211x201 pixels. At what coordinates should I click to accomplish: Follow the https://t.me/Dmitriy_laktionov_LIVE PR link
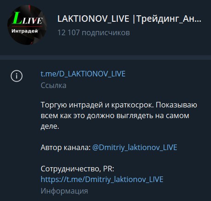(102, 179)
